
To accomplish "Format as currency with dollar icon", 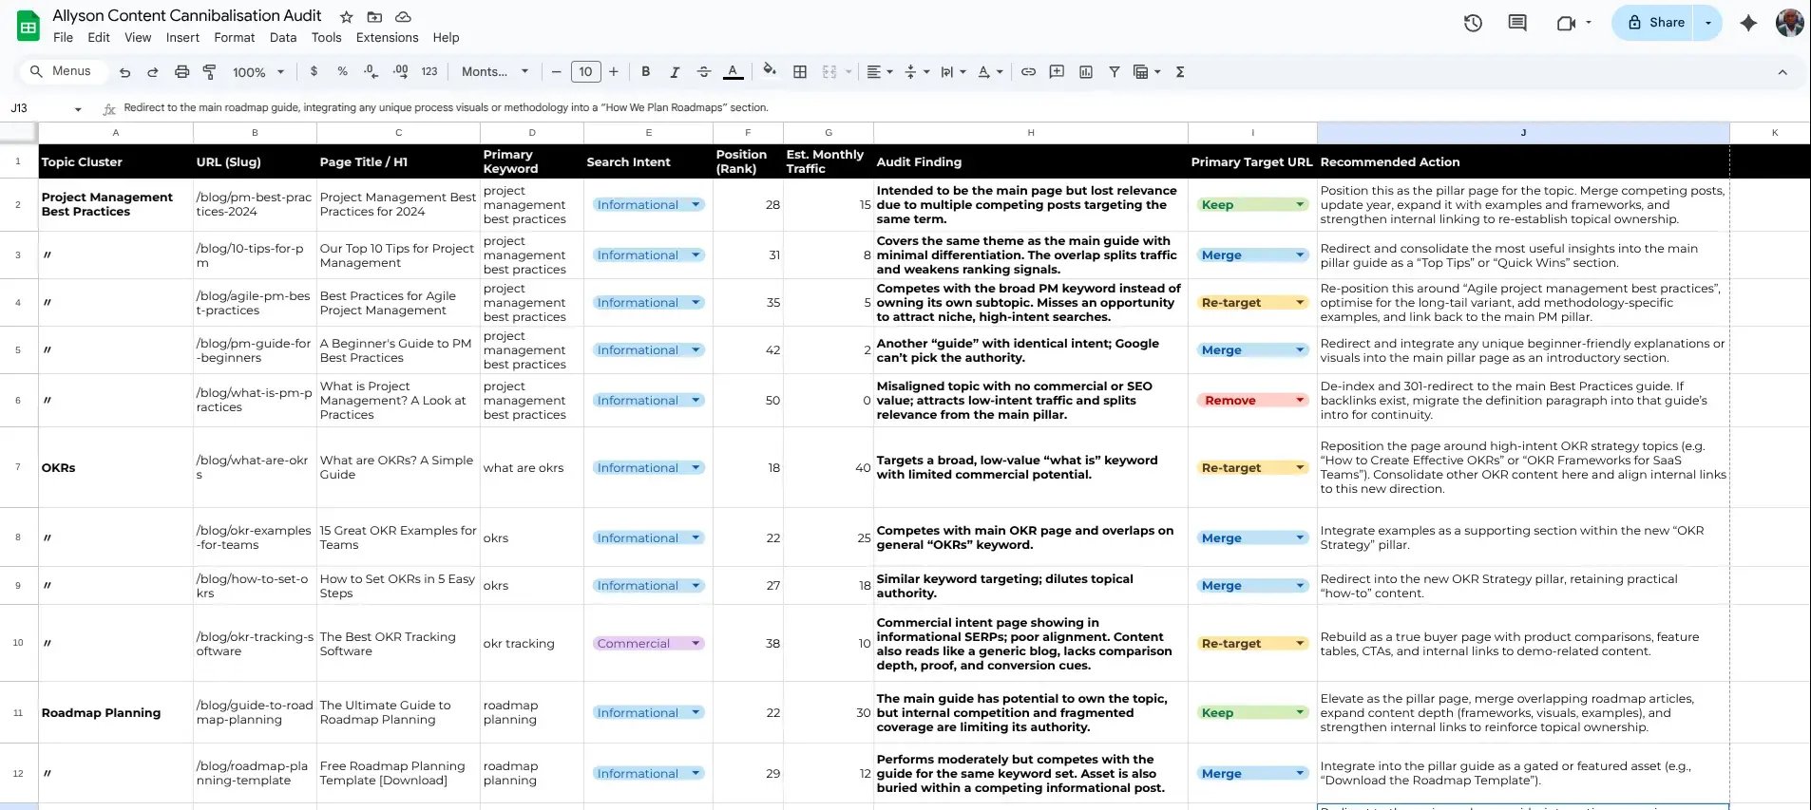I will pyautogui.click(x=314, y=72).
